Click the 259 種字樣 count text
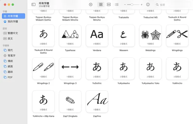Image resolution: width=193 pixels, height=124 pixels. (44, 6)
